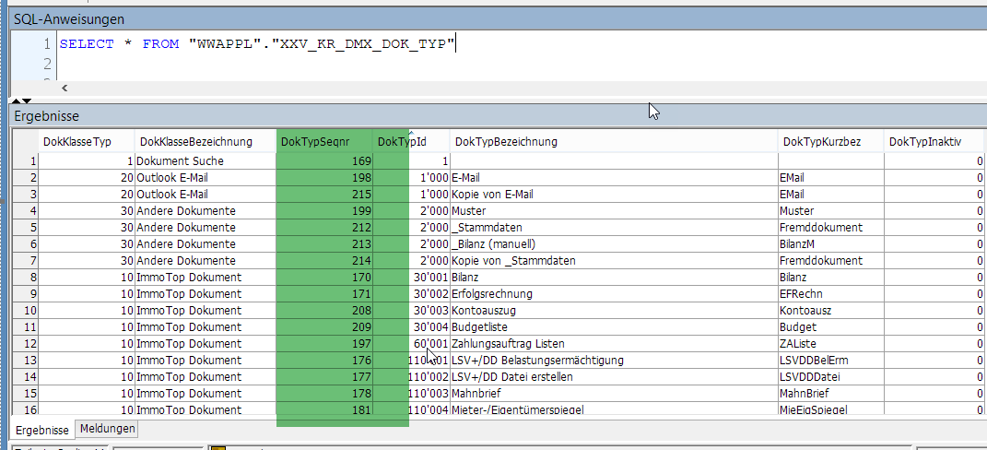
Task: Click the 'Kontoausz' short name cell
Action: click(831, 311)
